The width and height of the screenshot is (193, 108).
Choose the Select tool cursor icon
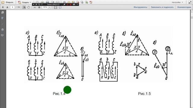coord(24,7)
